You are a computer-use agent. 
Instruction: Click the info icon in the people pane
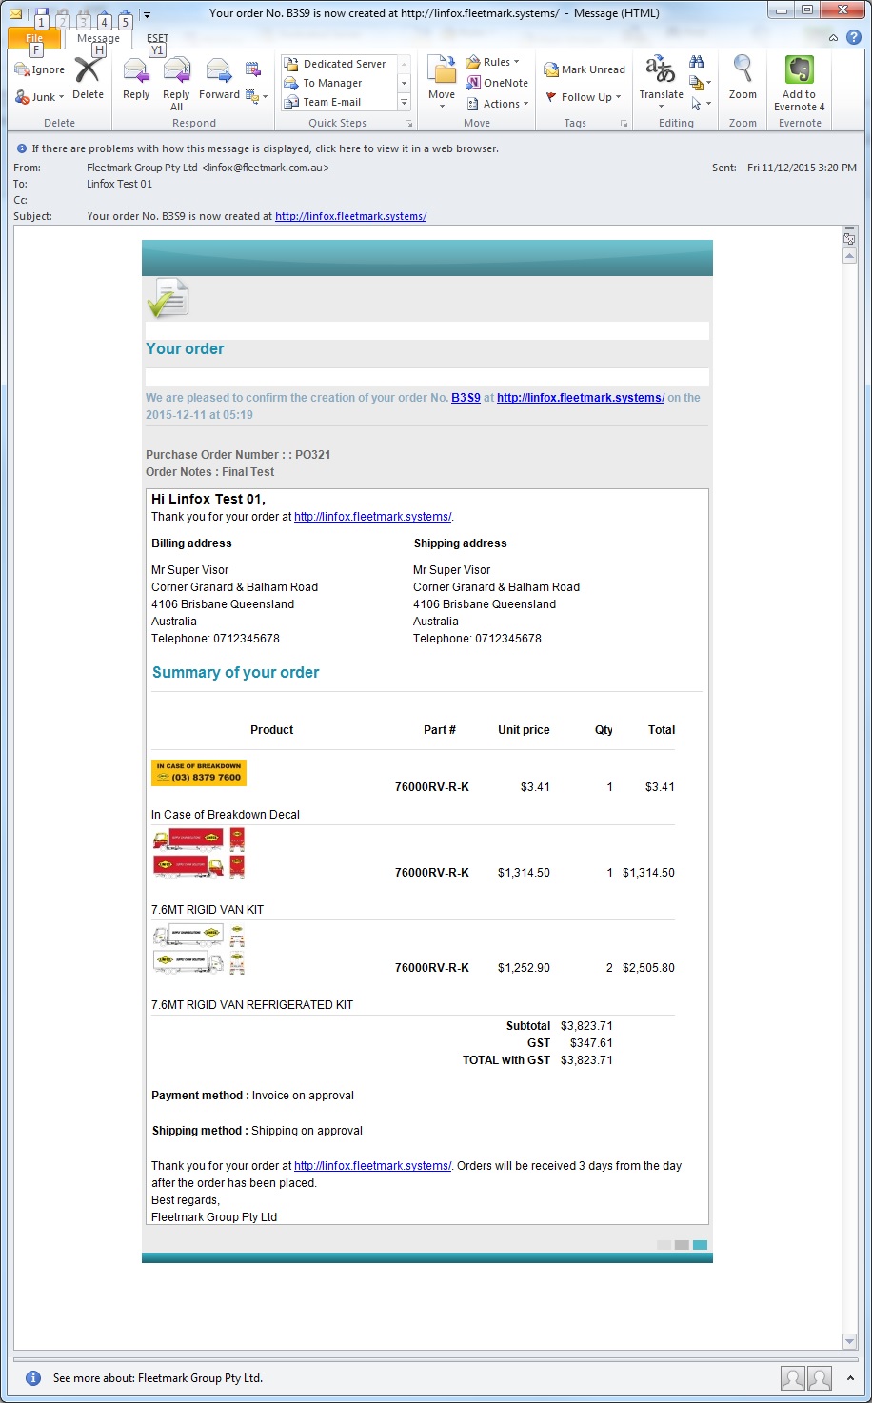(x=33, y=1377)
